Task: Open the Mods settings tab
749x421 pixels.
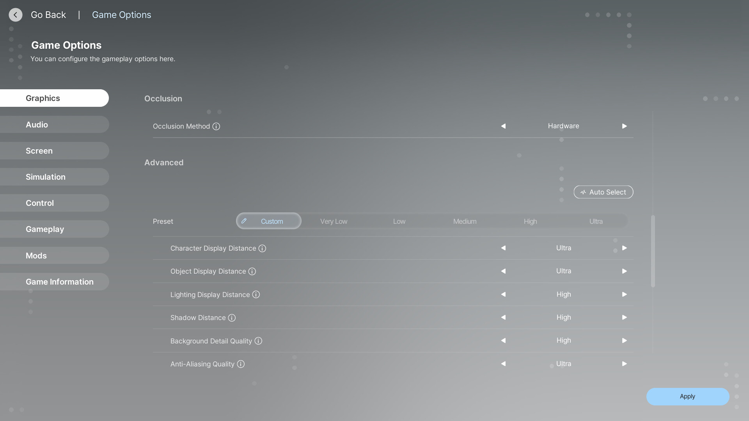Action: [x=54, y=256]
